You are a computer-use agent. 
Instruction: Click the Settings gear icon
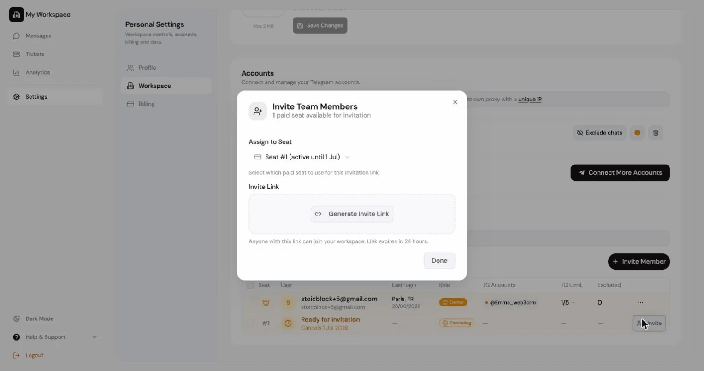pyautogui.click(x=17, y=97)
